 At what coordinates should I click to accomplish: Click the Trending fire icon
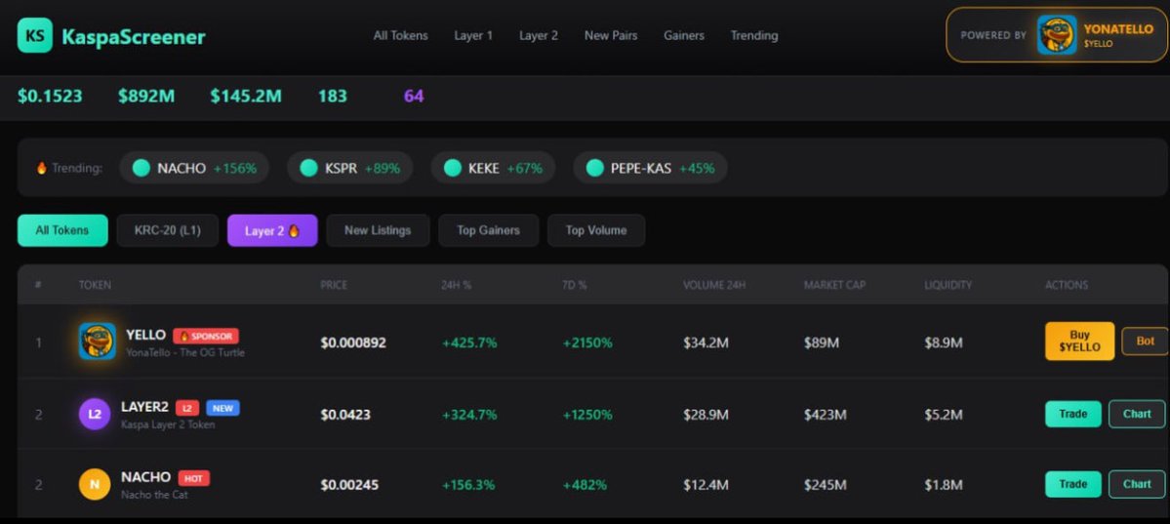point(42,168)
